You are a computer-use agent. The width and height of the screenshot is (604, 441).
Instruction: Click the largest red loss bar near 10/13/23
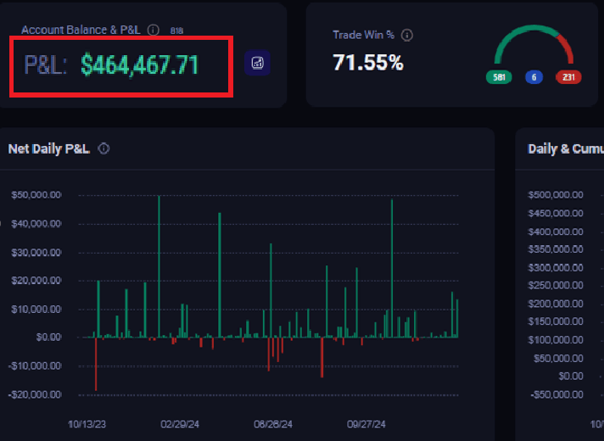coord(95,363)
